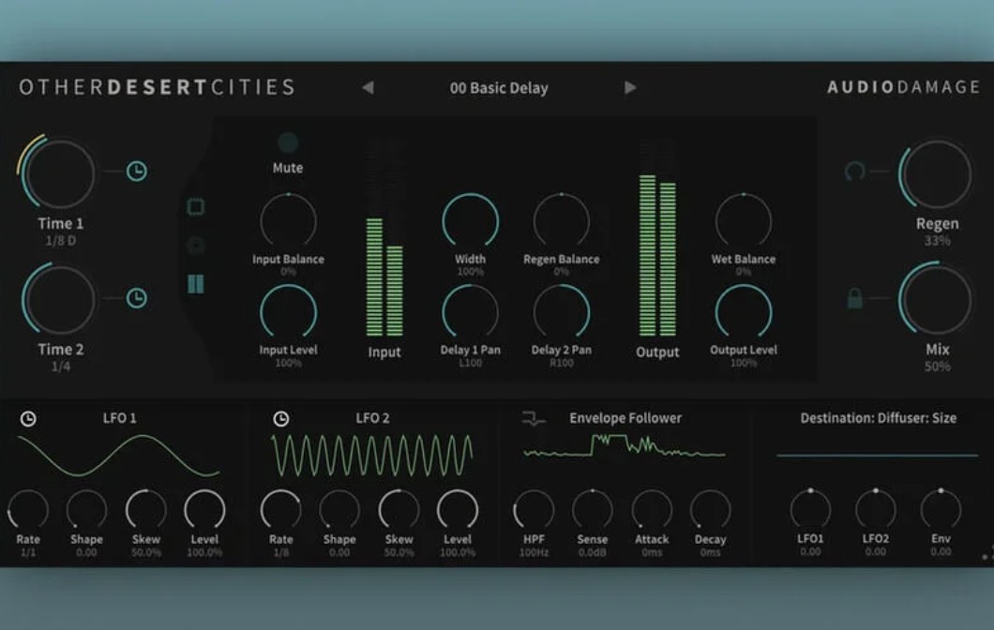994x630 pixels.
Task: Click the LFO 2 section title
Action: pos(372,418)
